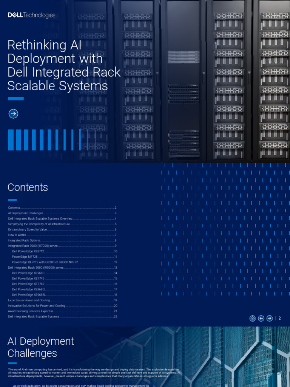290x387 pixels.
Task: Go to the previous page using the left arrow
Action: (261, 318)
